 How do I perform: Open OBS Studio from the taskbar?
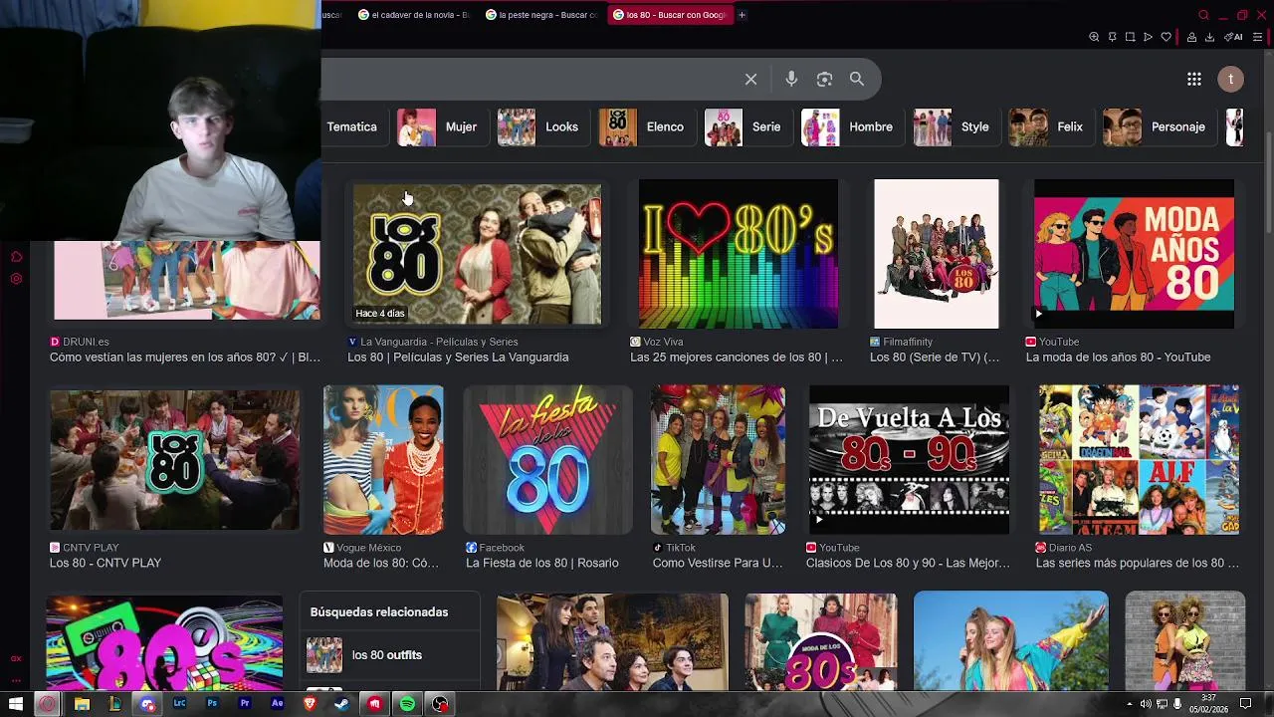click(440, 704)
